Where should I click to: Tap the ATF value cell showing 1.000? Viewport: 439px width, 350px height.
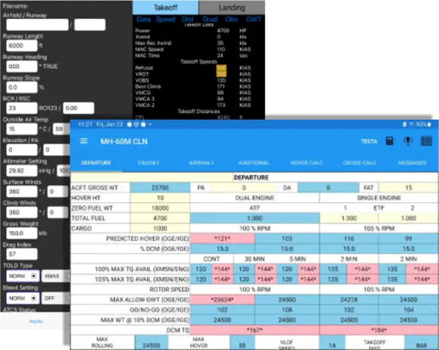[255, 218]
